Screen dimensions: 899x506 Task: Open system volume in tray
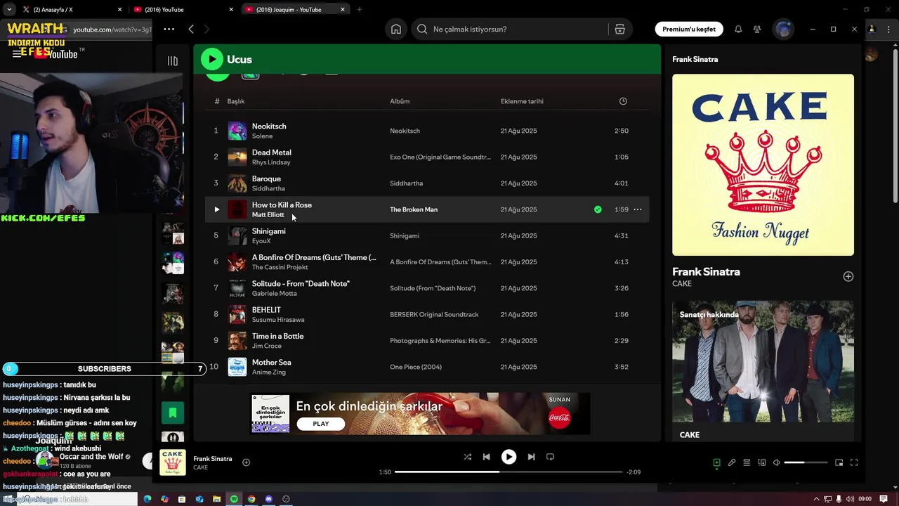pos(851,499)
